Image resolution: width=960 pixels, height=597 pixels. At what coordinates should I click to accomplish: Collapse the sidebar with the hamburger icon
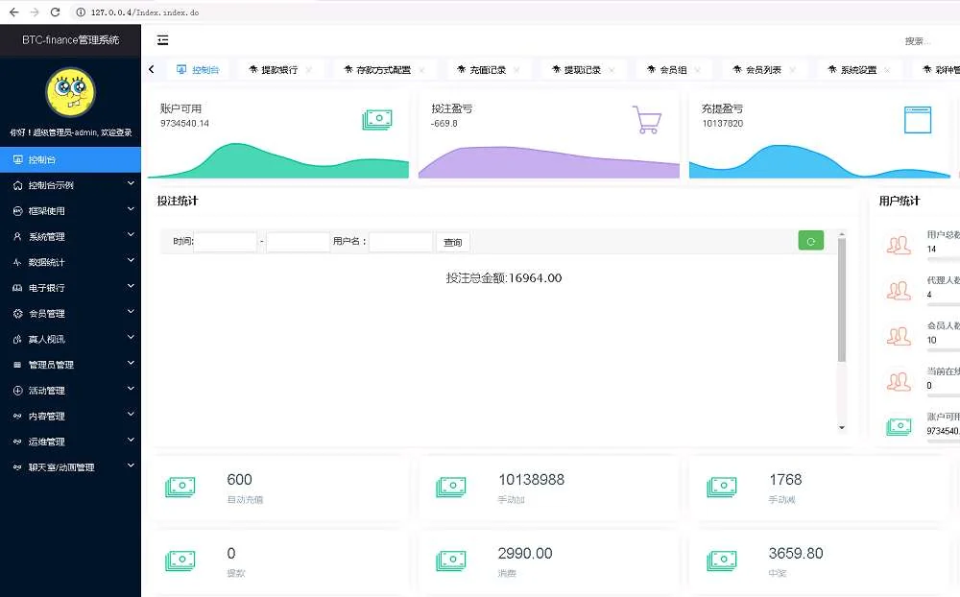click(x=163, y=40)
